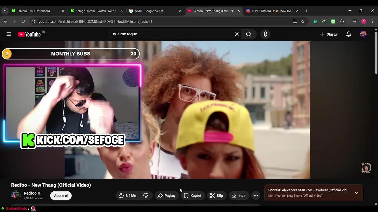Go back in browser history
The width and height of the screenshot is (378, 212).
click(5, 21)
